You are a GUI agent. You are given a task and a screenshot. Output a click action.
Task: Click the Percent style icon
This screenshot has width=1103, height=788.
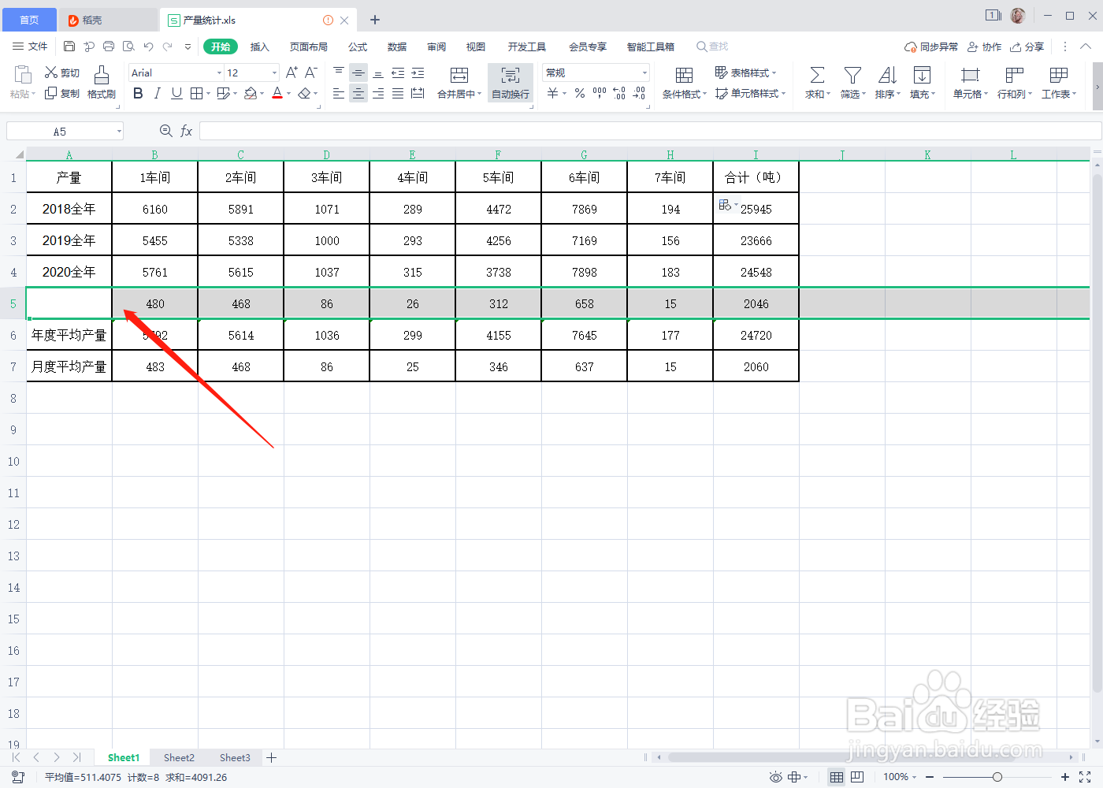pyautogui.click(x=580, y=93)
